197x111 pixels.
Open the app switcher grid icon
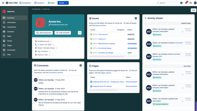coord(3,3)
